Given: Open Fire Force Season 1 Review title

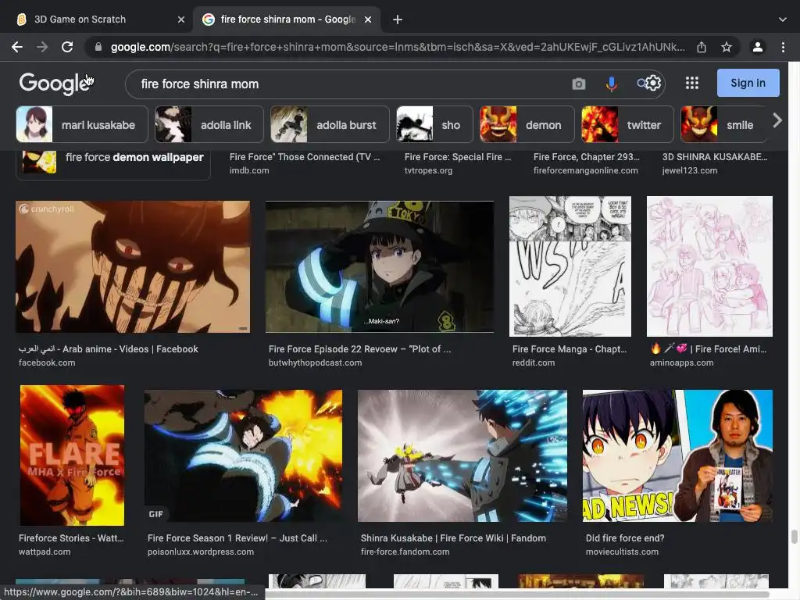Looking at the screenshot, I should tap(237, 538).
